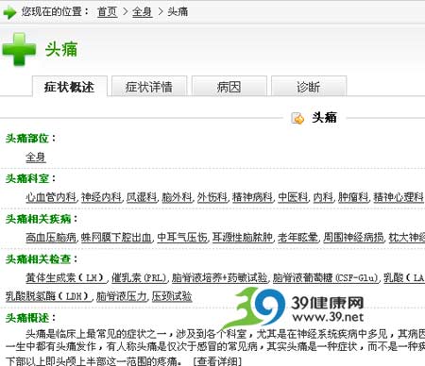
Task: Click the 39健康网 logo
Action: click(296, 308)
